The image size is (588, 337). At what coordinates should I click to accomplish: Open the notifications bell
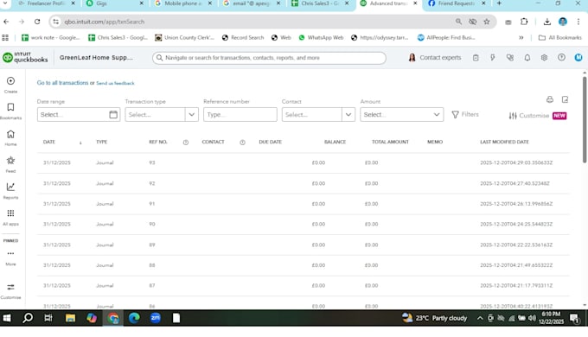pyautogui.click(x=527, y=58)
